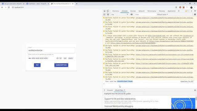The width and height of the screenshot is (197, 111).
Task: Click the console Filter field
Action: (x=145, y=14)
